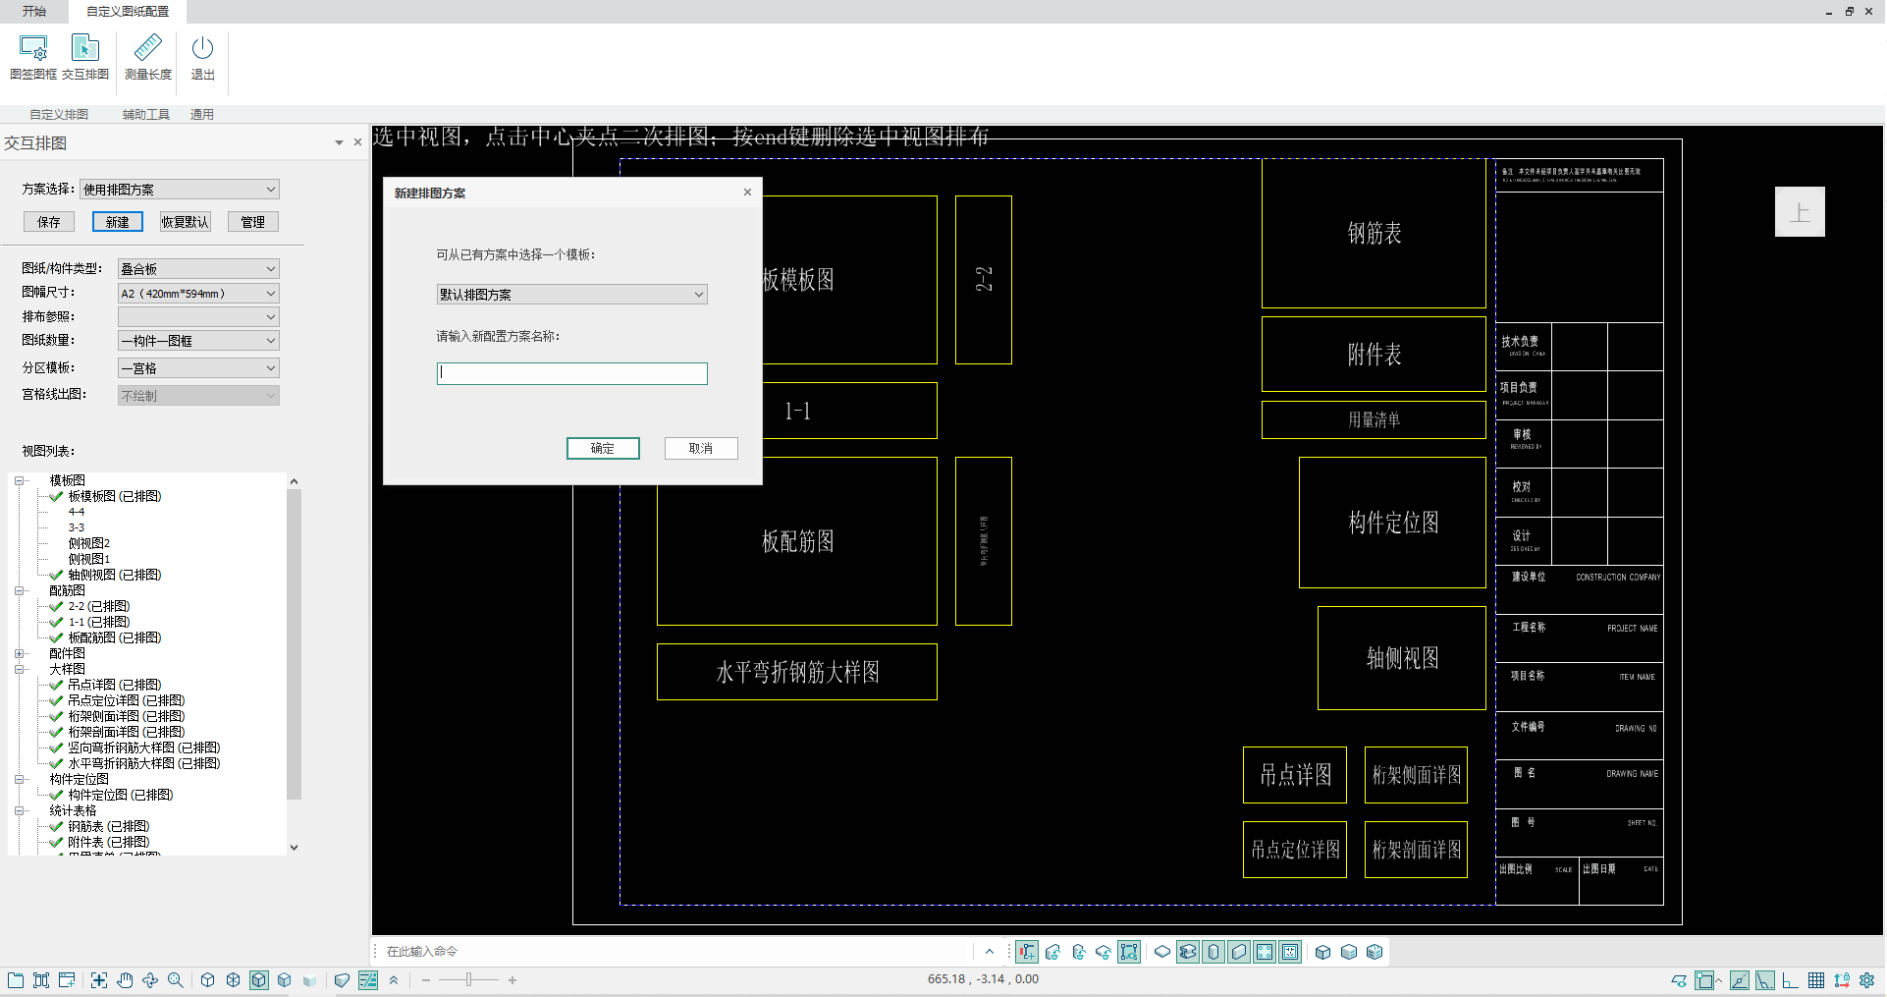
Task: Select the 交互排图 tool icon
Action: pyautogui.click(x=85, y=57)
